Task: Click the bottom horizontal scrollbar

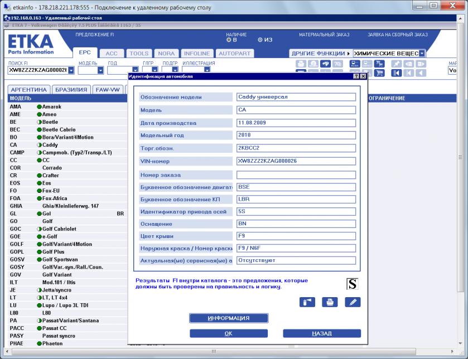Action: [x=214, y=351]
